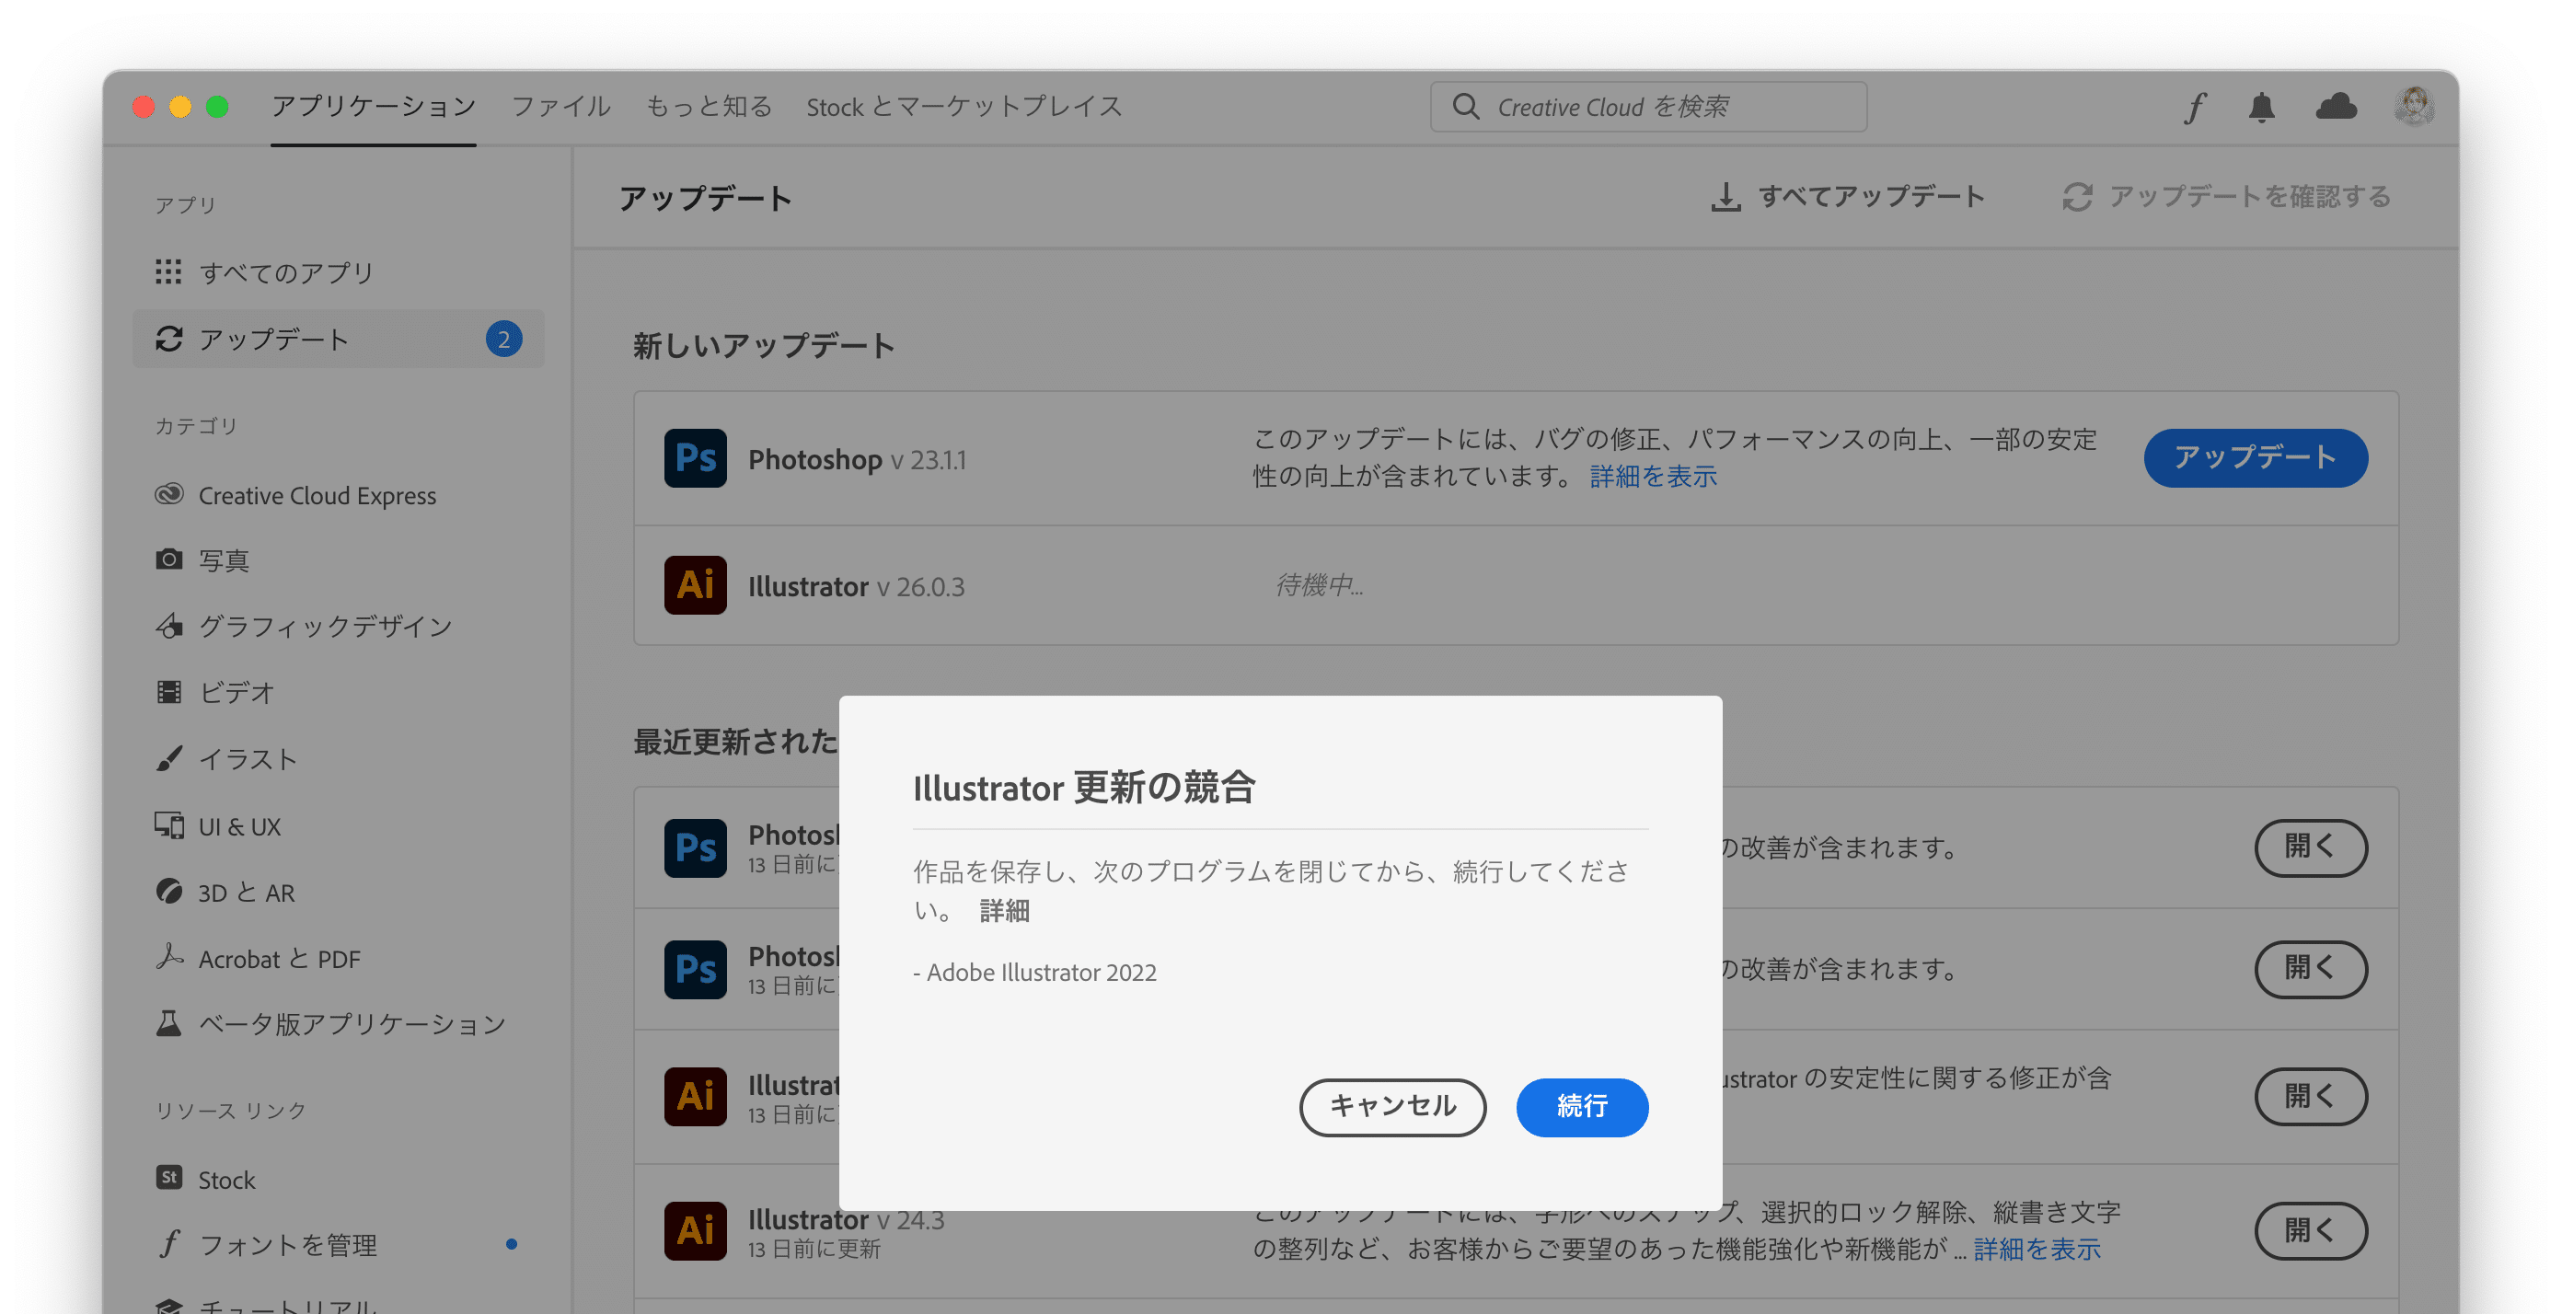Click the キャンセル button in dialog
This screenshot has width=2562, height=1314.
[1392, 1106]
